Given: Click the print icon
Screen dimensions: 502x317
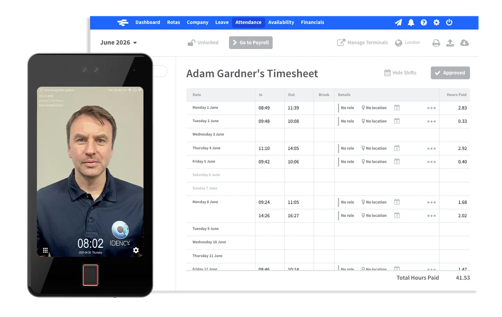Looking at the screenshot, I should (436, 43).
